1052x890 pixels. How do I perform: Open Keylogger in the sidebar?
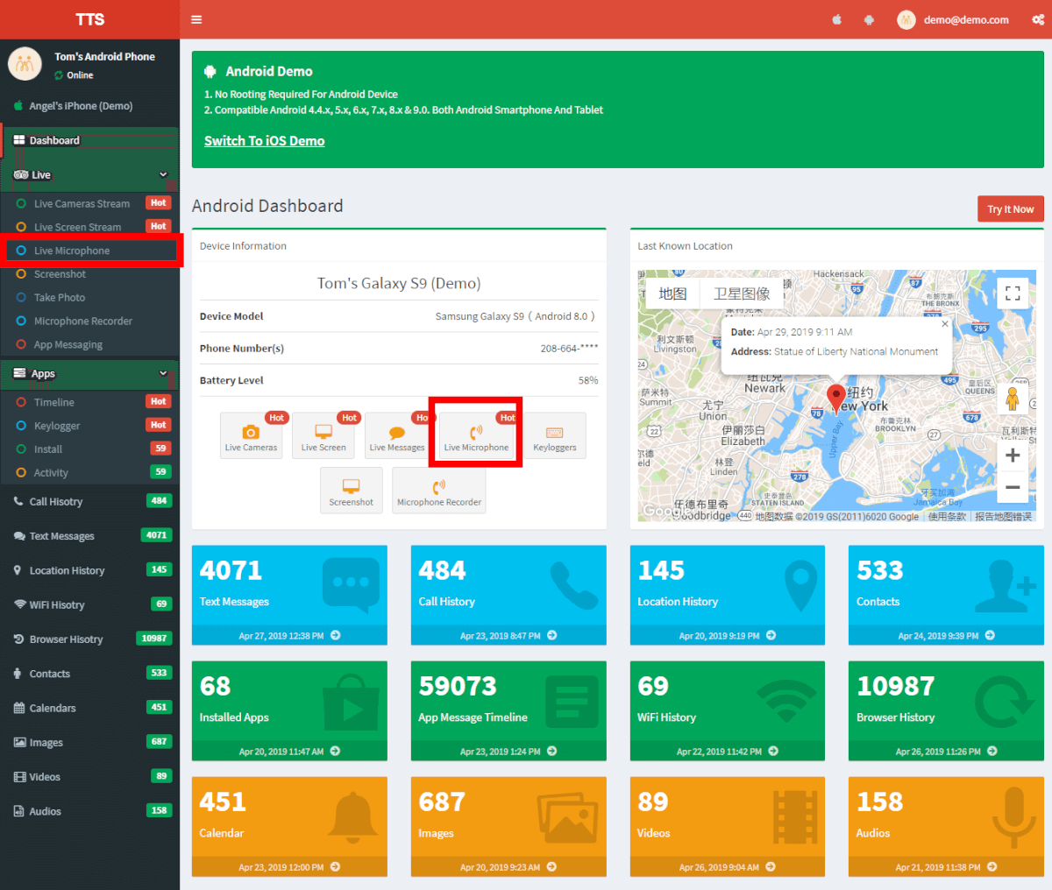pyautogui.click(x=90, y=426)
